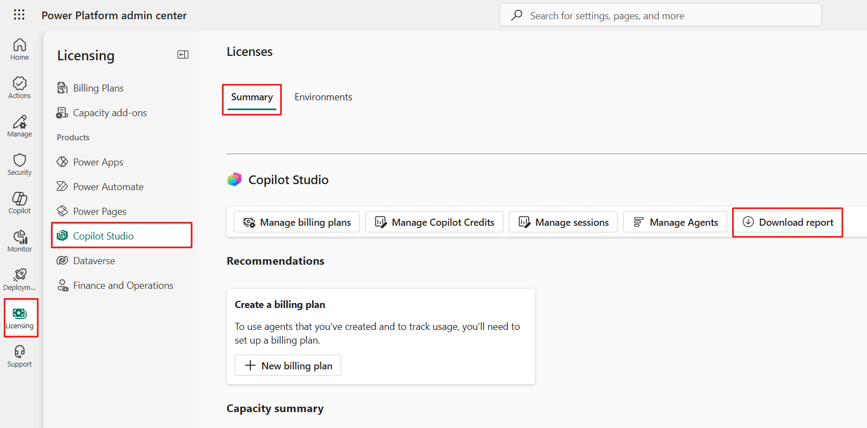
Task: Click the Capacity summary heading
Action: coord(275,409)
